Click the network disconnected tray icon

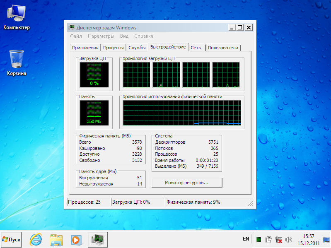click(x=279, y=240)
